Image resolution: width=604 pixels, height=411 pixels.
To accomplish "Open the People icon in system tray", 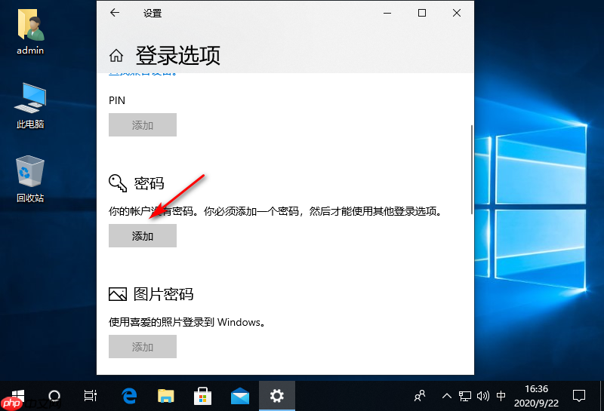I will coord(420,396).
